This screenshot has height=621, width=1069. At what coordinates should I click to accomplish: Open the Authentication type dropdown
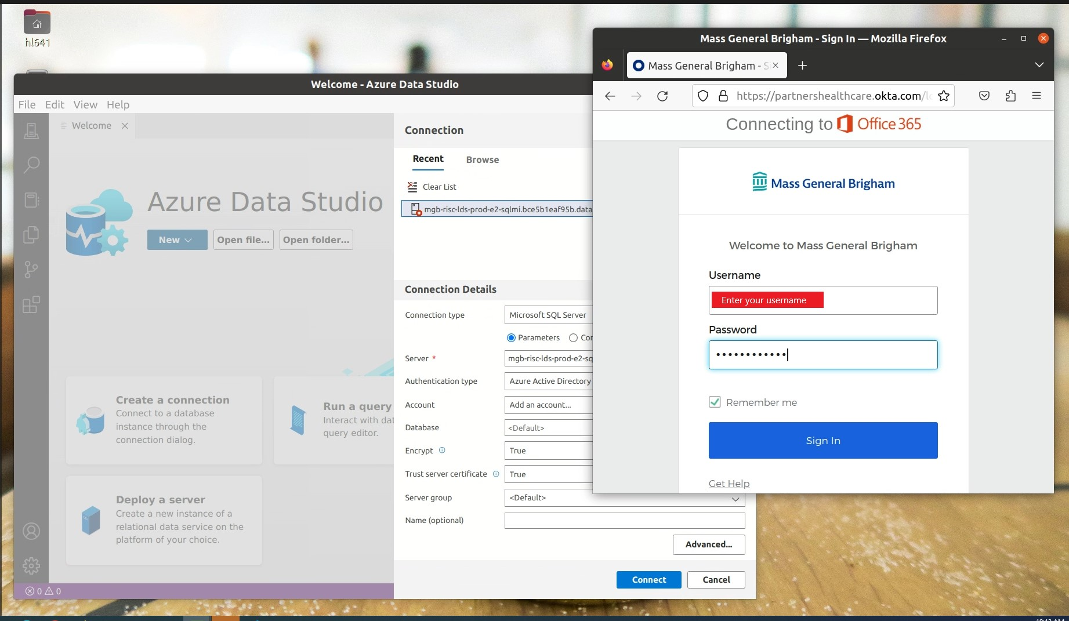pos(549,381)
